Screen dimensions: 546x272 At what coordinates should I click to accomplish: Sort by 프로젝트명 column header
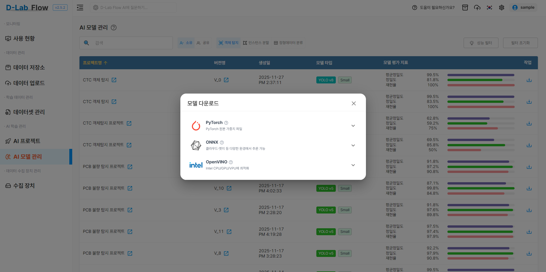[x=95, y=63]
